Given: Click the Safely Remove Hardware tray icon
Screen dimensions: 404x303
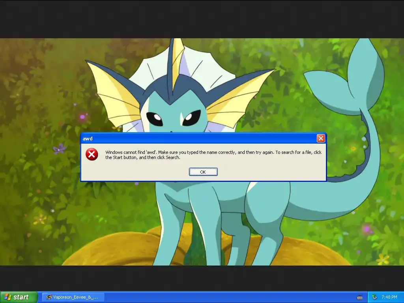Looking at the screenshot, I should point(374,297).
